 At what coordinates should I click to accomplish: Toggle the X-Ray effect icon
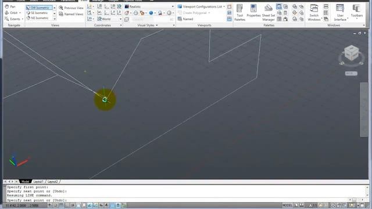[x=127, y=19]
